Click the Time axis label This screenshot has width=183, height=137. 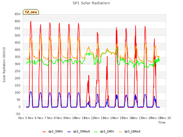coord(162,122)
